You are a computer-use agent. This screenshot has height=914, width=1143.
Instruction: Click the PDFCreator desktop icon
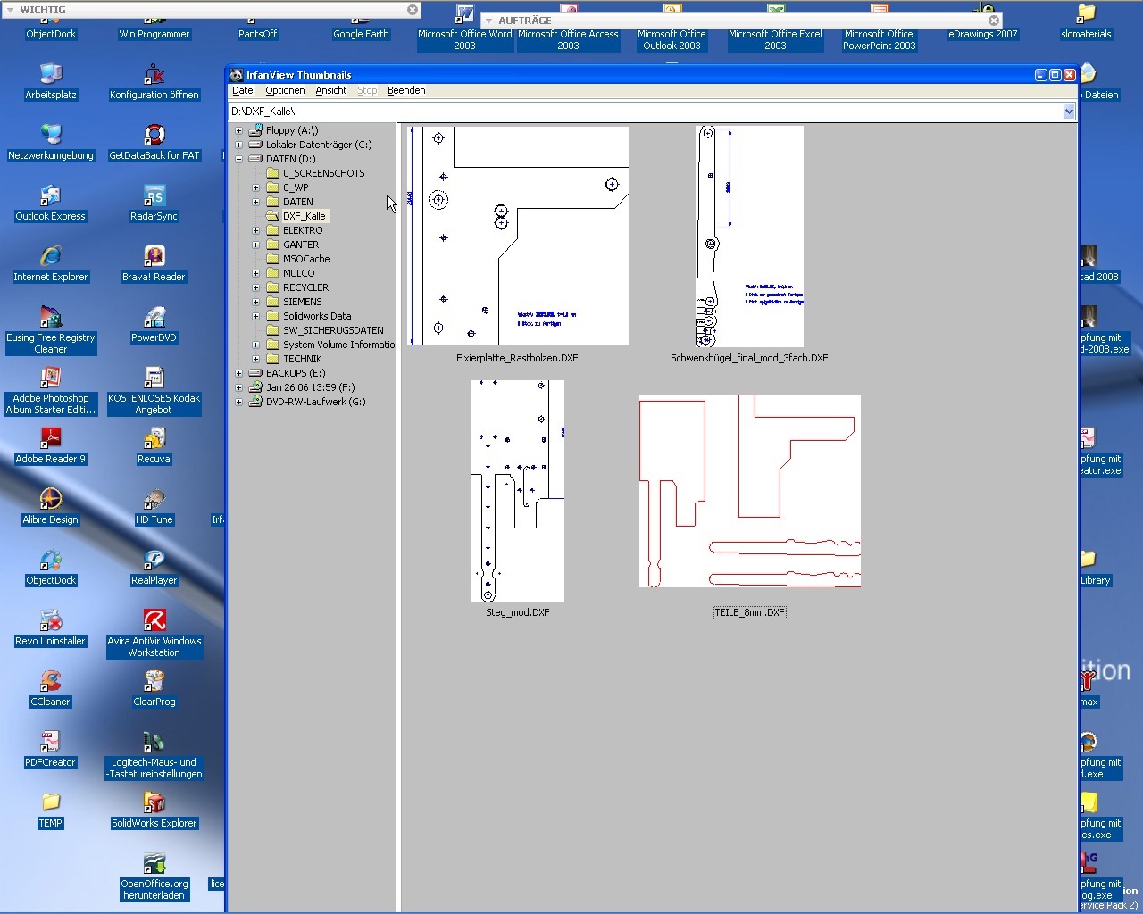pos(51,743)
